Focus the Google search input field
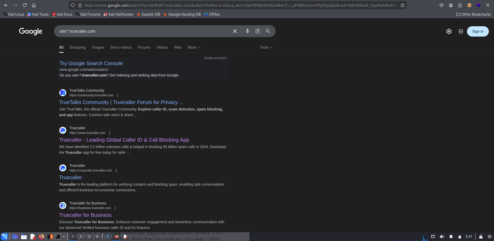 [144, 31]
